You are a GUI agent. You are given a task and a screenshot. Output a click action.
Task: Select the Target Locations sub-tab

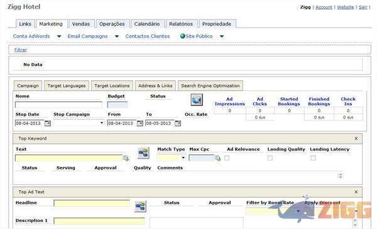[112, 86]
